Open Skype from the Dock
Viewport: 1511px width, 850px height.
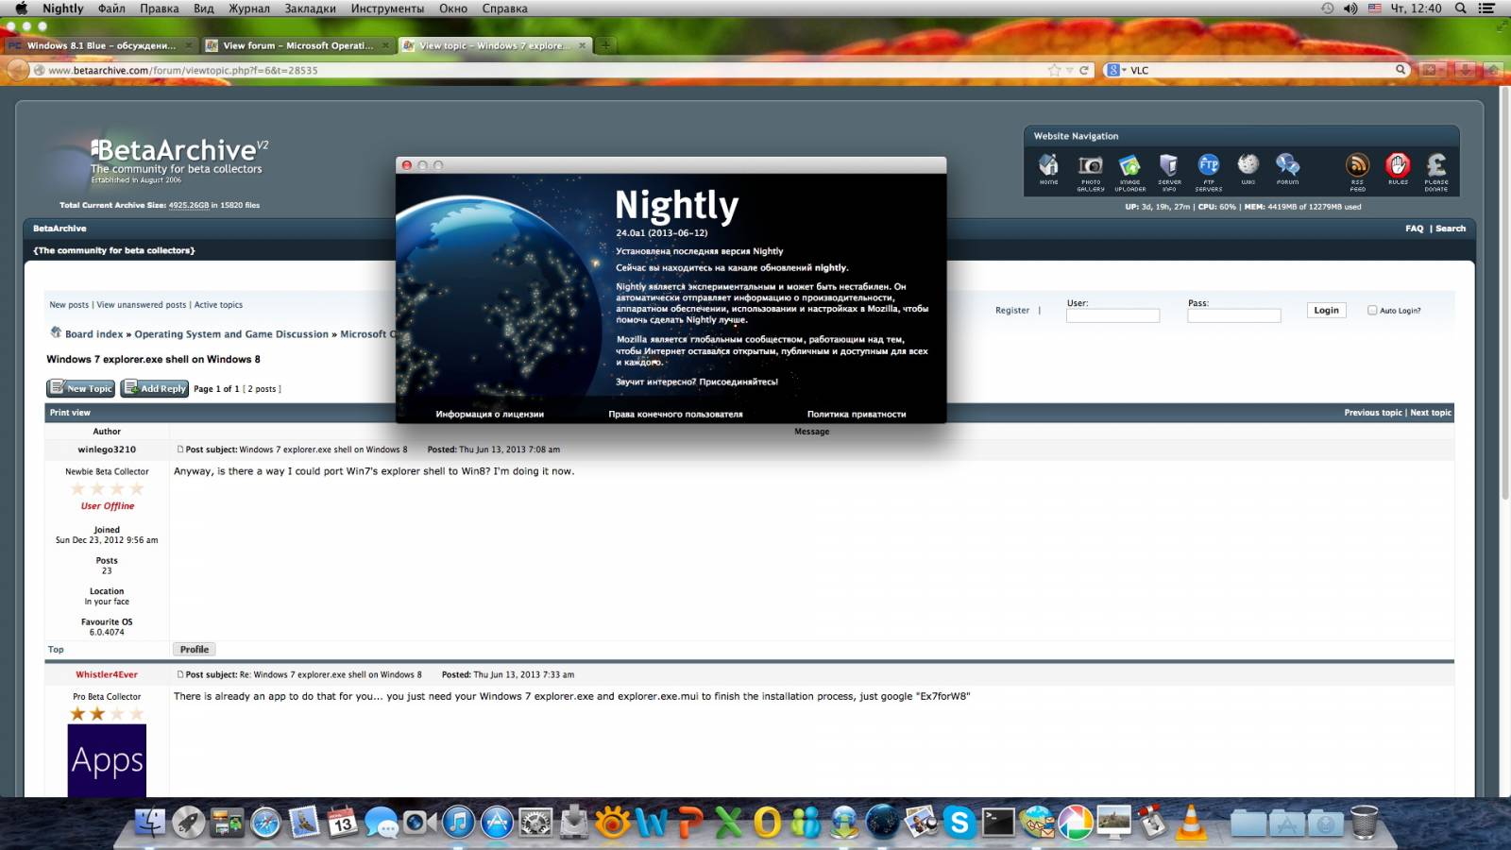[x=959, y=823]
